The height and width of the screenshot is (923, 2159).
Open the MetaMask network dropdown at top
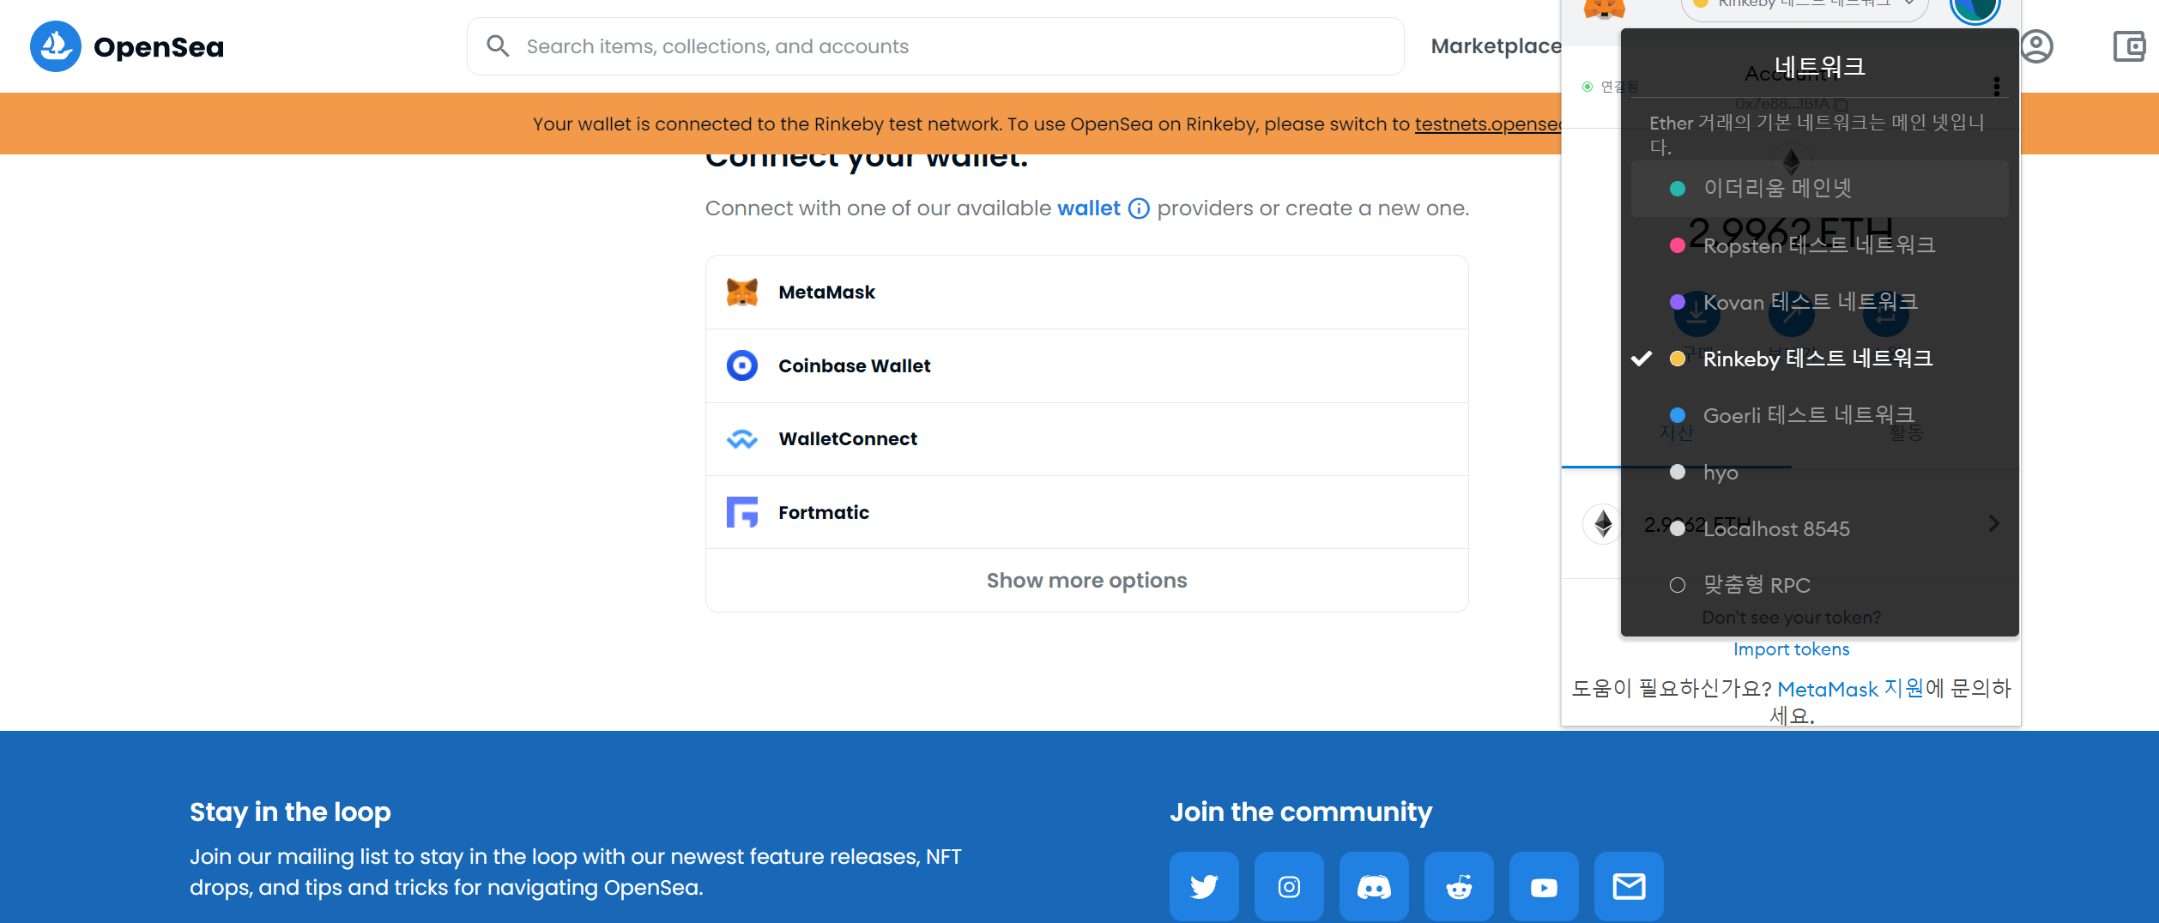[x=1805, y=7]
